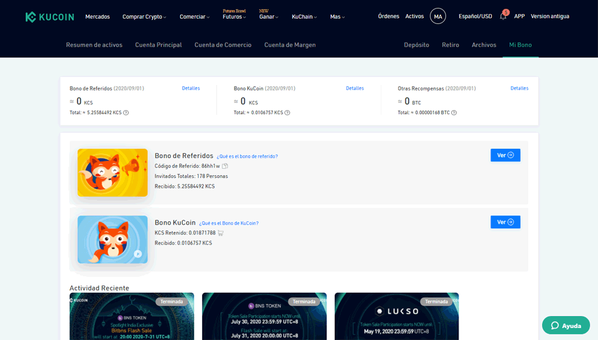Expand the Comerciar dropdown

point(195,17)
